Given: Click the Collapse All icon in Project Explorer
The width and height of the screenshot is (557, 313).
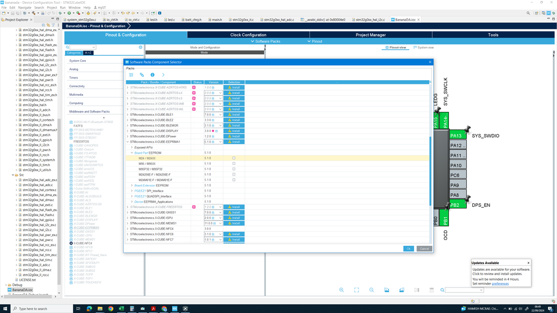Looking at the screenshot, I should coord(43,25).
